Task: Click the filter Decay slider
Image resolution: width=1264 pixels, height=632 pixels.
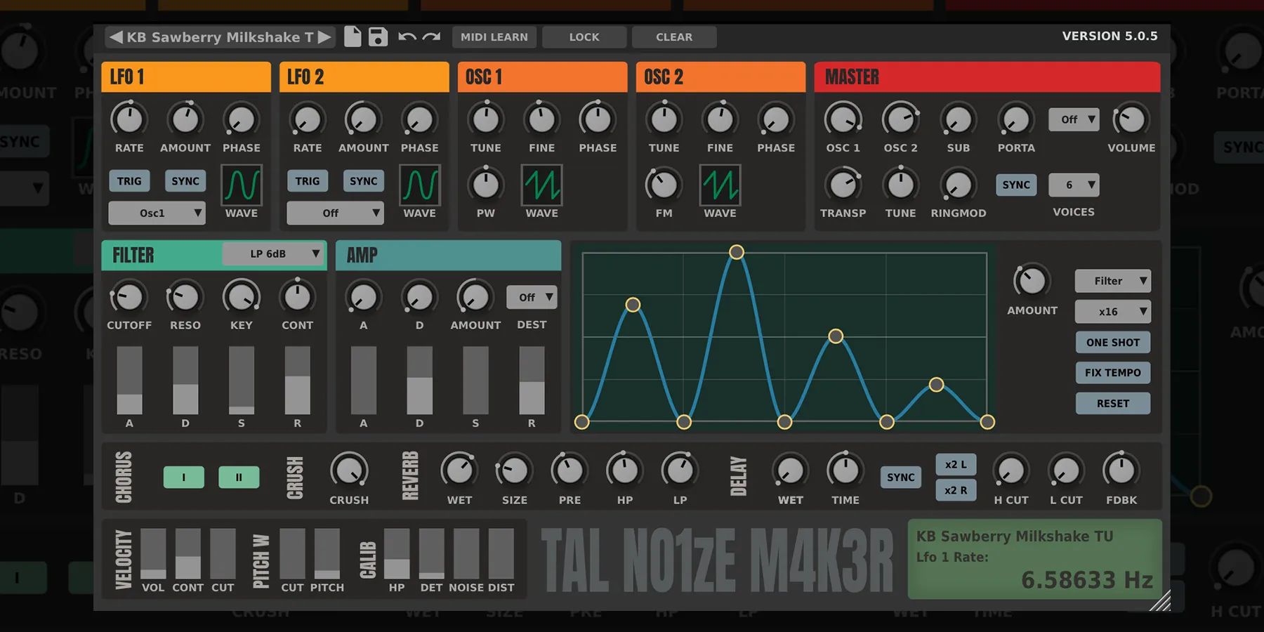Action: (185, 381)
